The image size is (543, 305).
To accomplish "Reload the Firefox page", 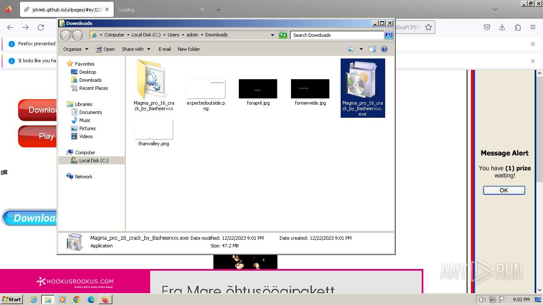I will 41,27.
